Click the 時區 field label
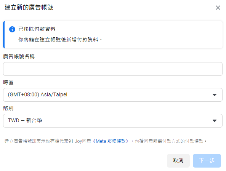226x171 pixels. [8, 82]
